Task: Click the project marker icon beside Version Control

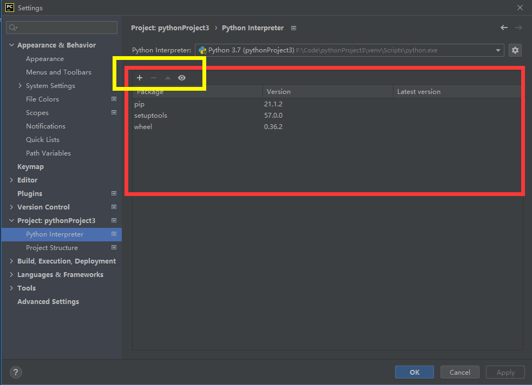Action: coord(114,207)
